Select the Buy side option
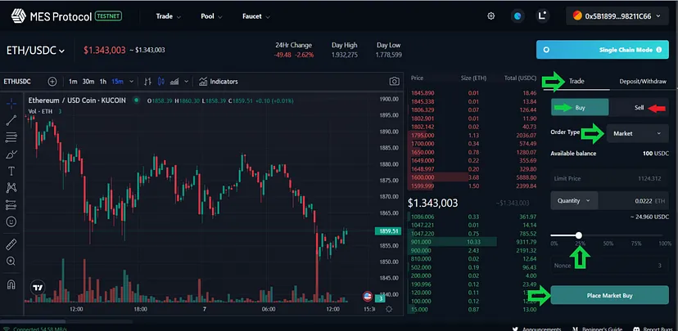Image resolution: width=678 pixels, height=331 pixels. click(x=580, y=107)
